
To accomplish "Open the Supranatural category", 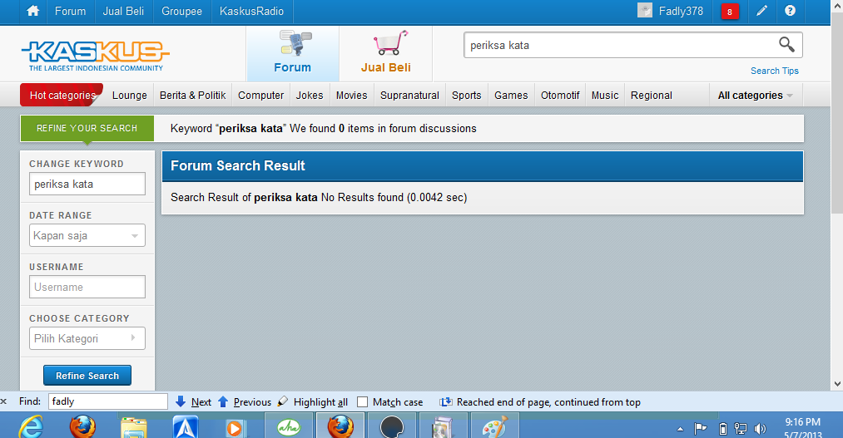I will point(409,95).
